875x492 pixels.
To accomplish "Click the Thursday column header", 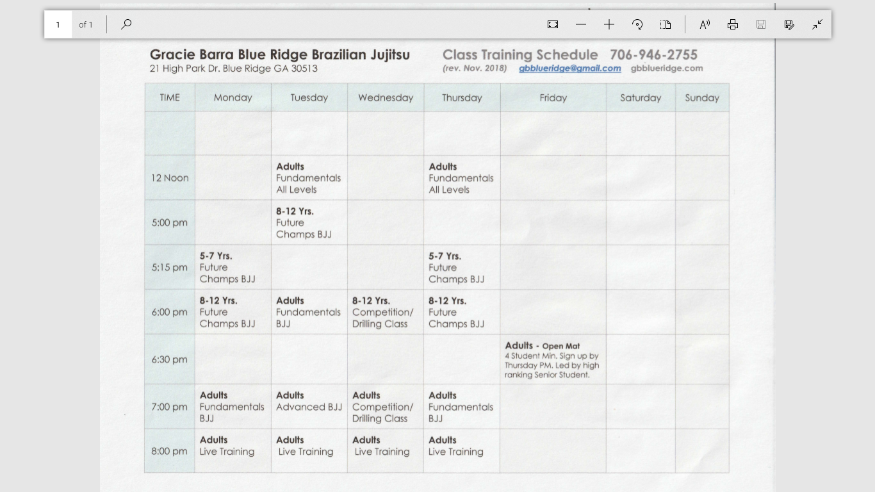I will [x=462, y=97].
